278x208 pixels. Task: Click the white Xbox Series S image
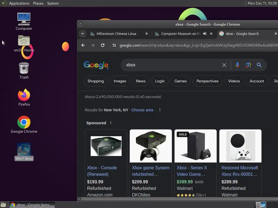click(x=240, y=146)
